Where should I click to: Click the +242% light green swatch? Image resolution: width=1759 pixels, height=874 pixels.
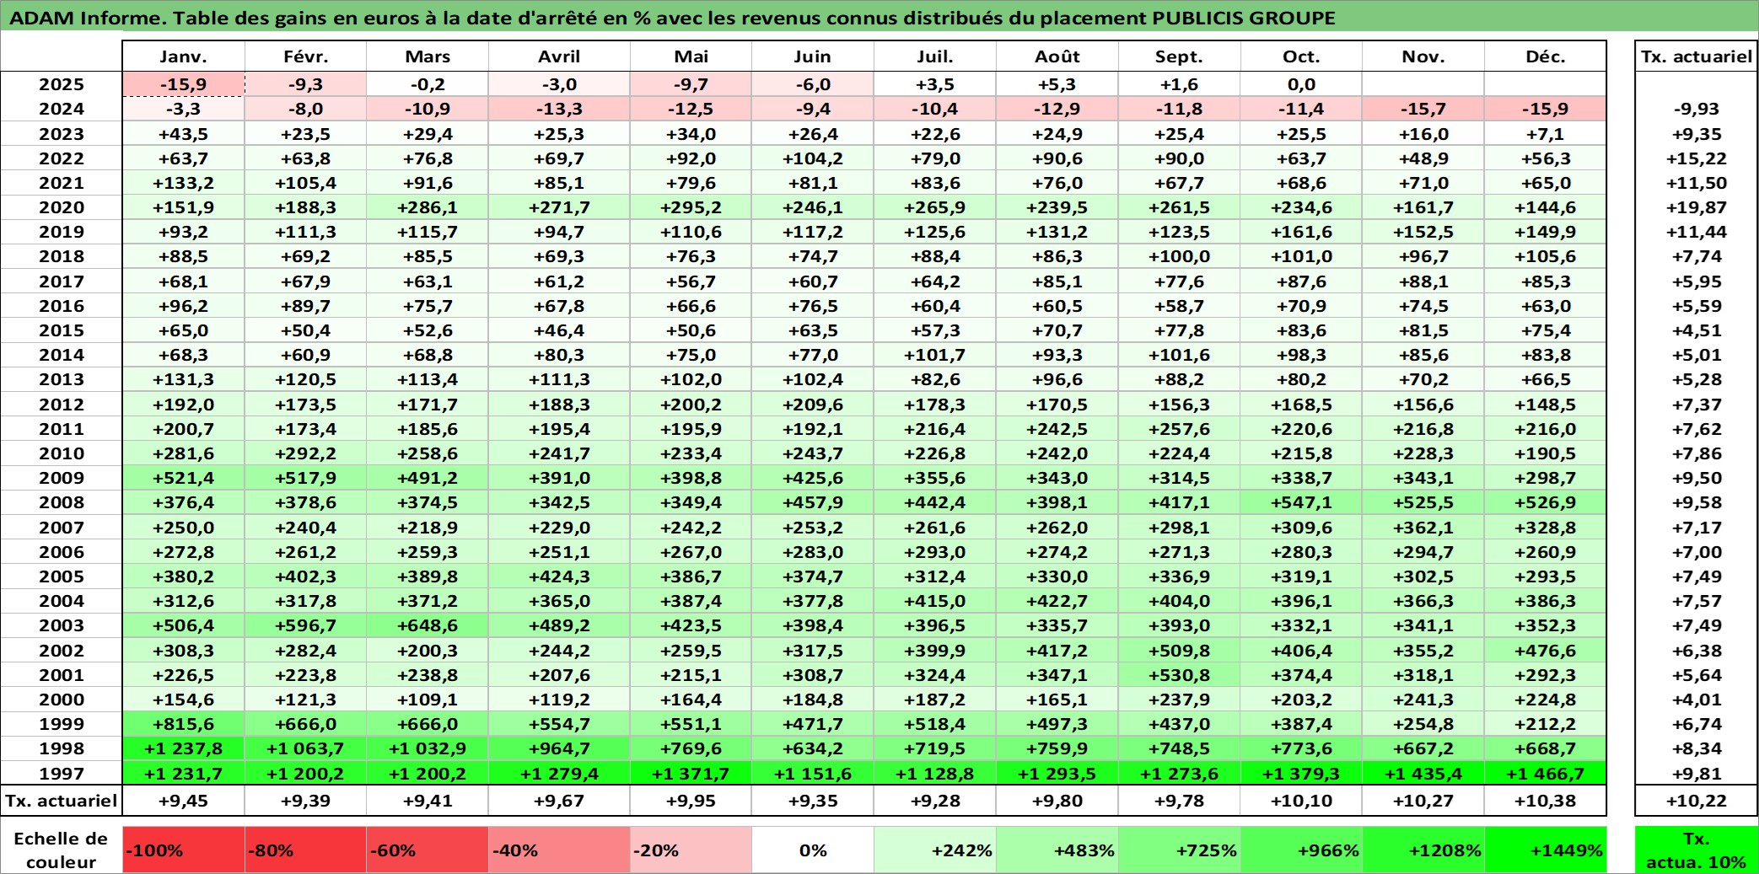point(935,850)
